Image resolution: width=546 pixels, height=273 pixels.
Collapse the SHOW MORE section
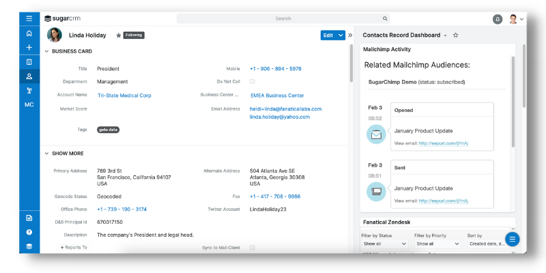click(46, 153)
